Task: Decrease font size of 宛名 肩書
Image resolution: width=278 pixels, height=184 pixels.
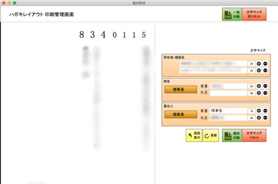Action: 265,86
